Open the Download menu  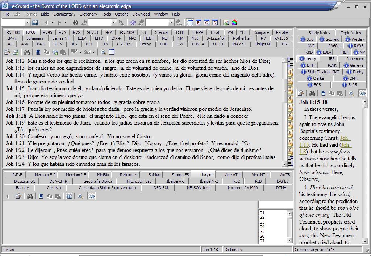[x=141, y=14]
